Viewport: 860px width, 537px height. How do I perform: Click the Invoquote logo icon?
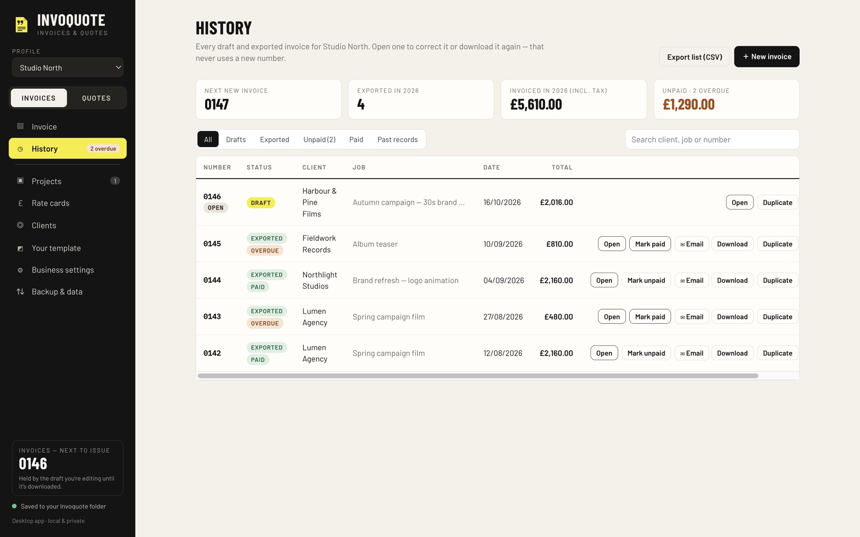[21, 25]
